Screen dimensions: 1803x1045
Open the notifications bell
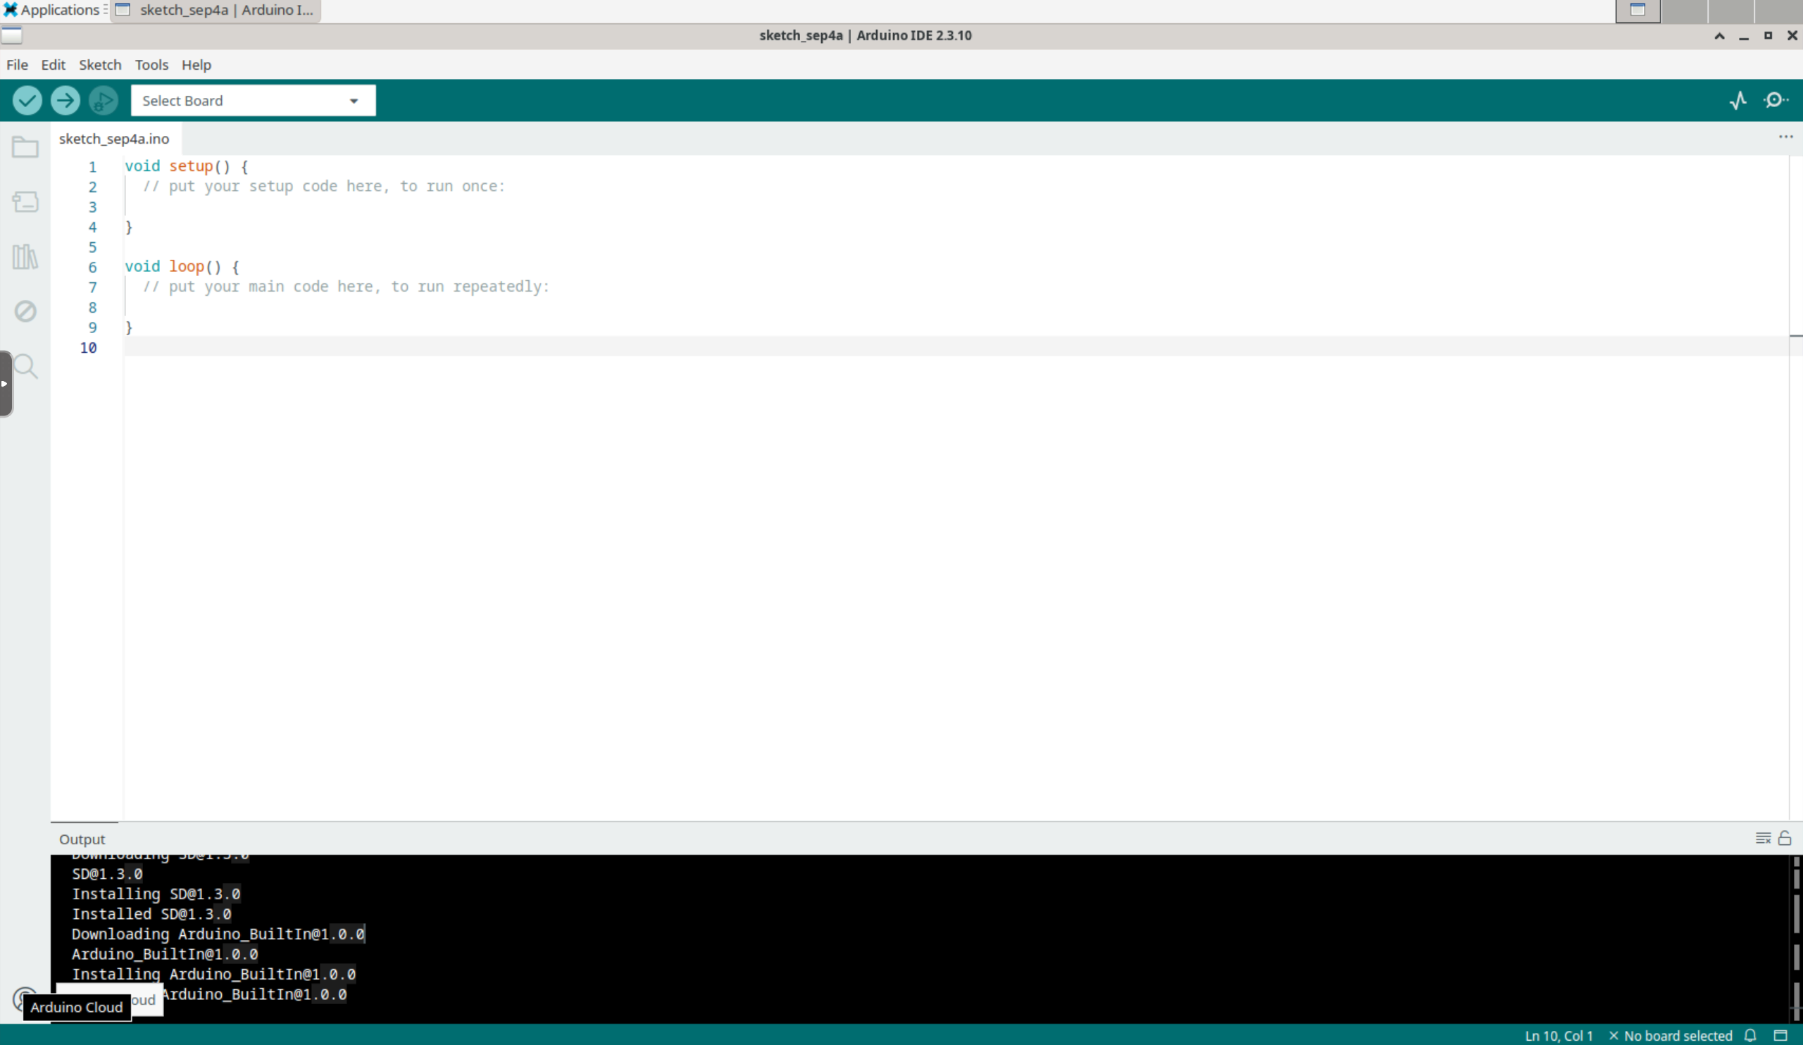tap(1750, 1035)
